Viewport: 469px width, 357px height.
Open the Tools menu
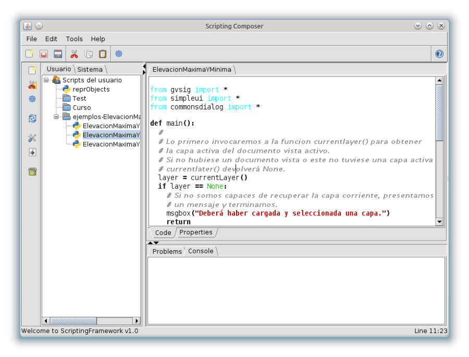(x=74, y=39)
